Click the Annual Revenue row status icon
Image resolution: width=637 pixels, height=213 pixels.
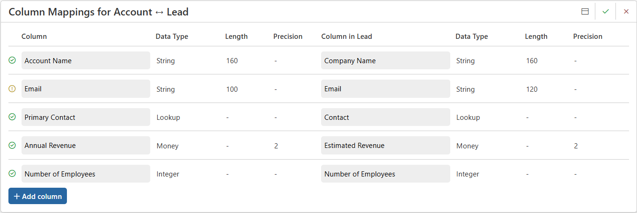point(12,146)
